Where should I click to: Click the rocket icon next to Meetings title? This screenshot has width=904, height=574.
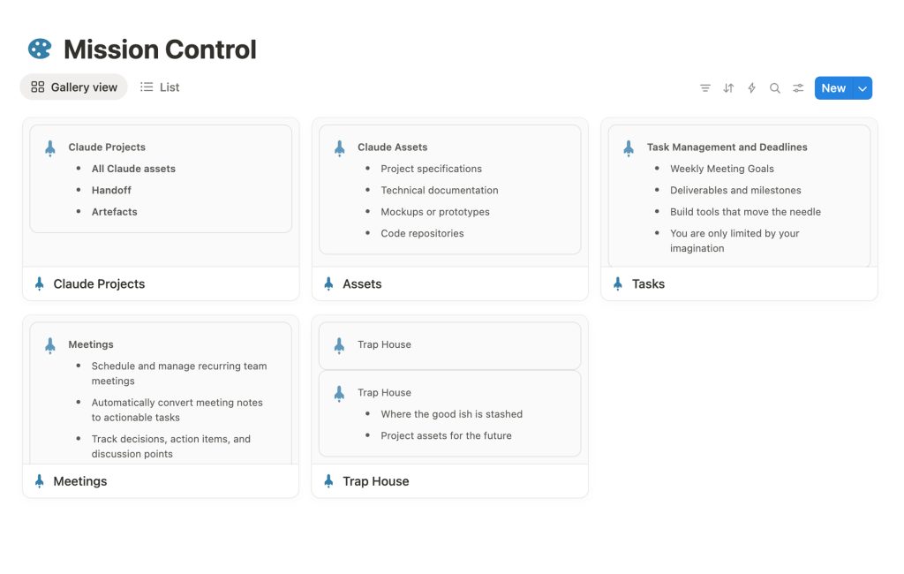(39, 481)
